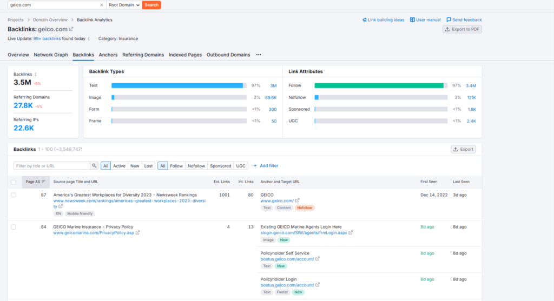Switch to the Outbound Domains tab

click(x=228, y=55)
